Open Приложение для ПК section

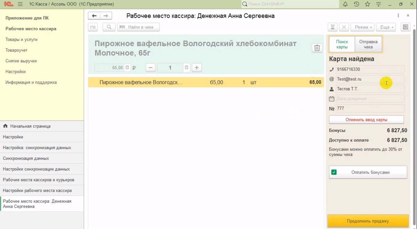coord(27,18)
